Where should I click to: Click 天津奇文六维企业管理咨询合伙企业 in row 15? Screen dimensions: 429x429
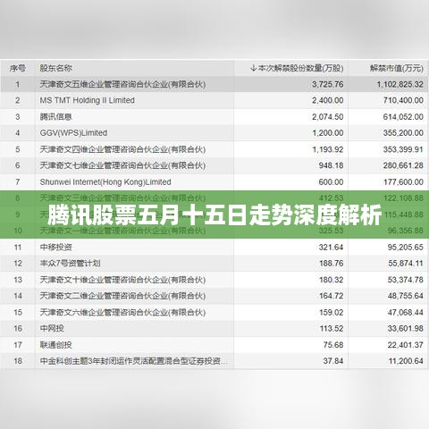pos(122,312)
